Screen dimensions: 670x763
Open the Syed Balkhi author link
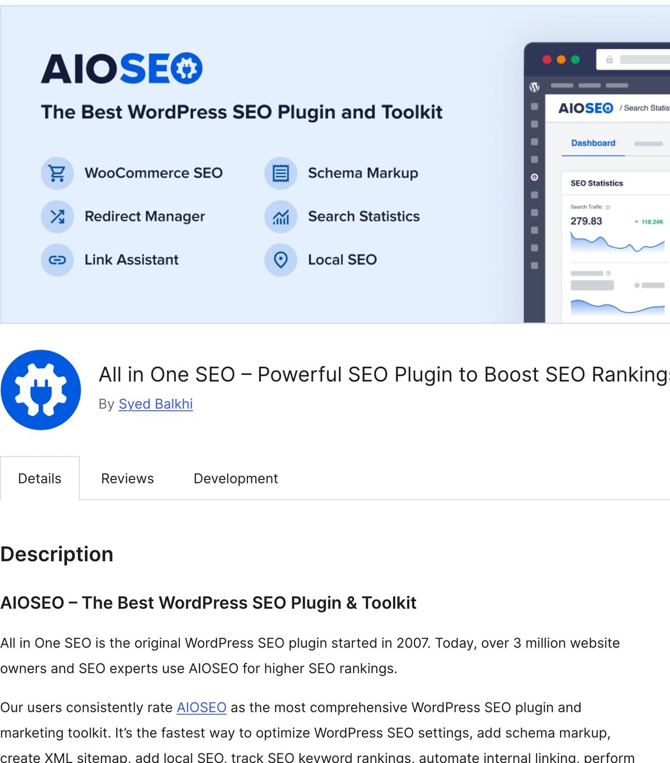[156, 404]
